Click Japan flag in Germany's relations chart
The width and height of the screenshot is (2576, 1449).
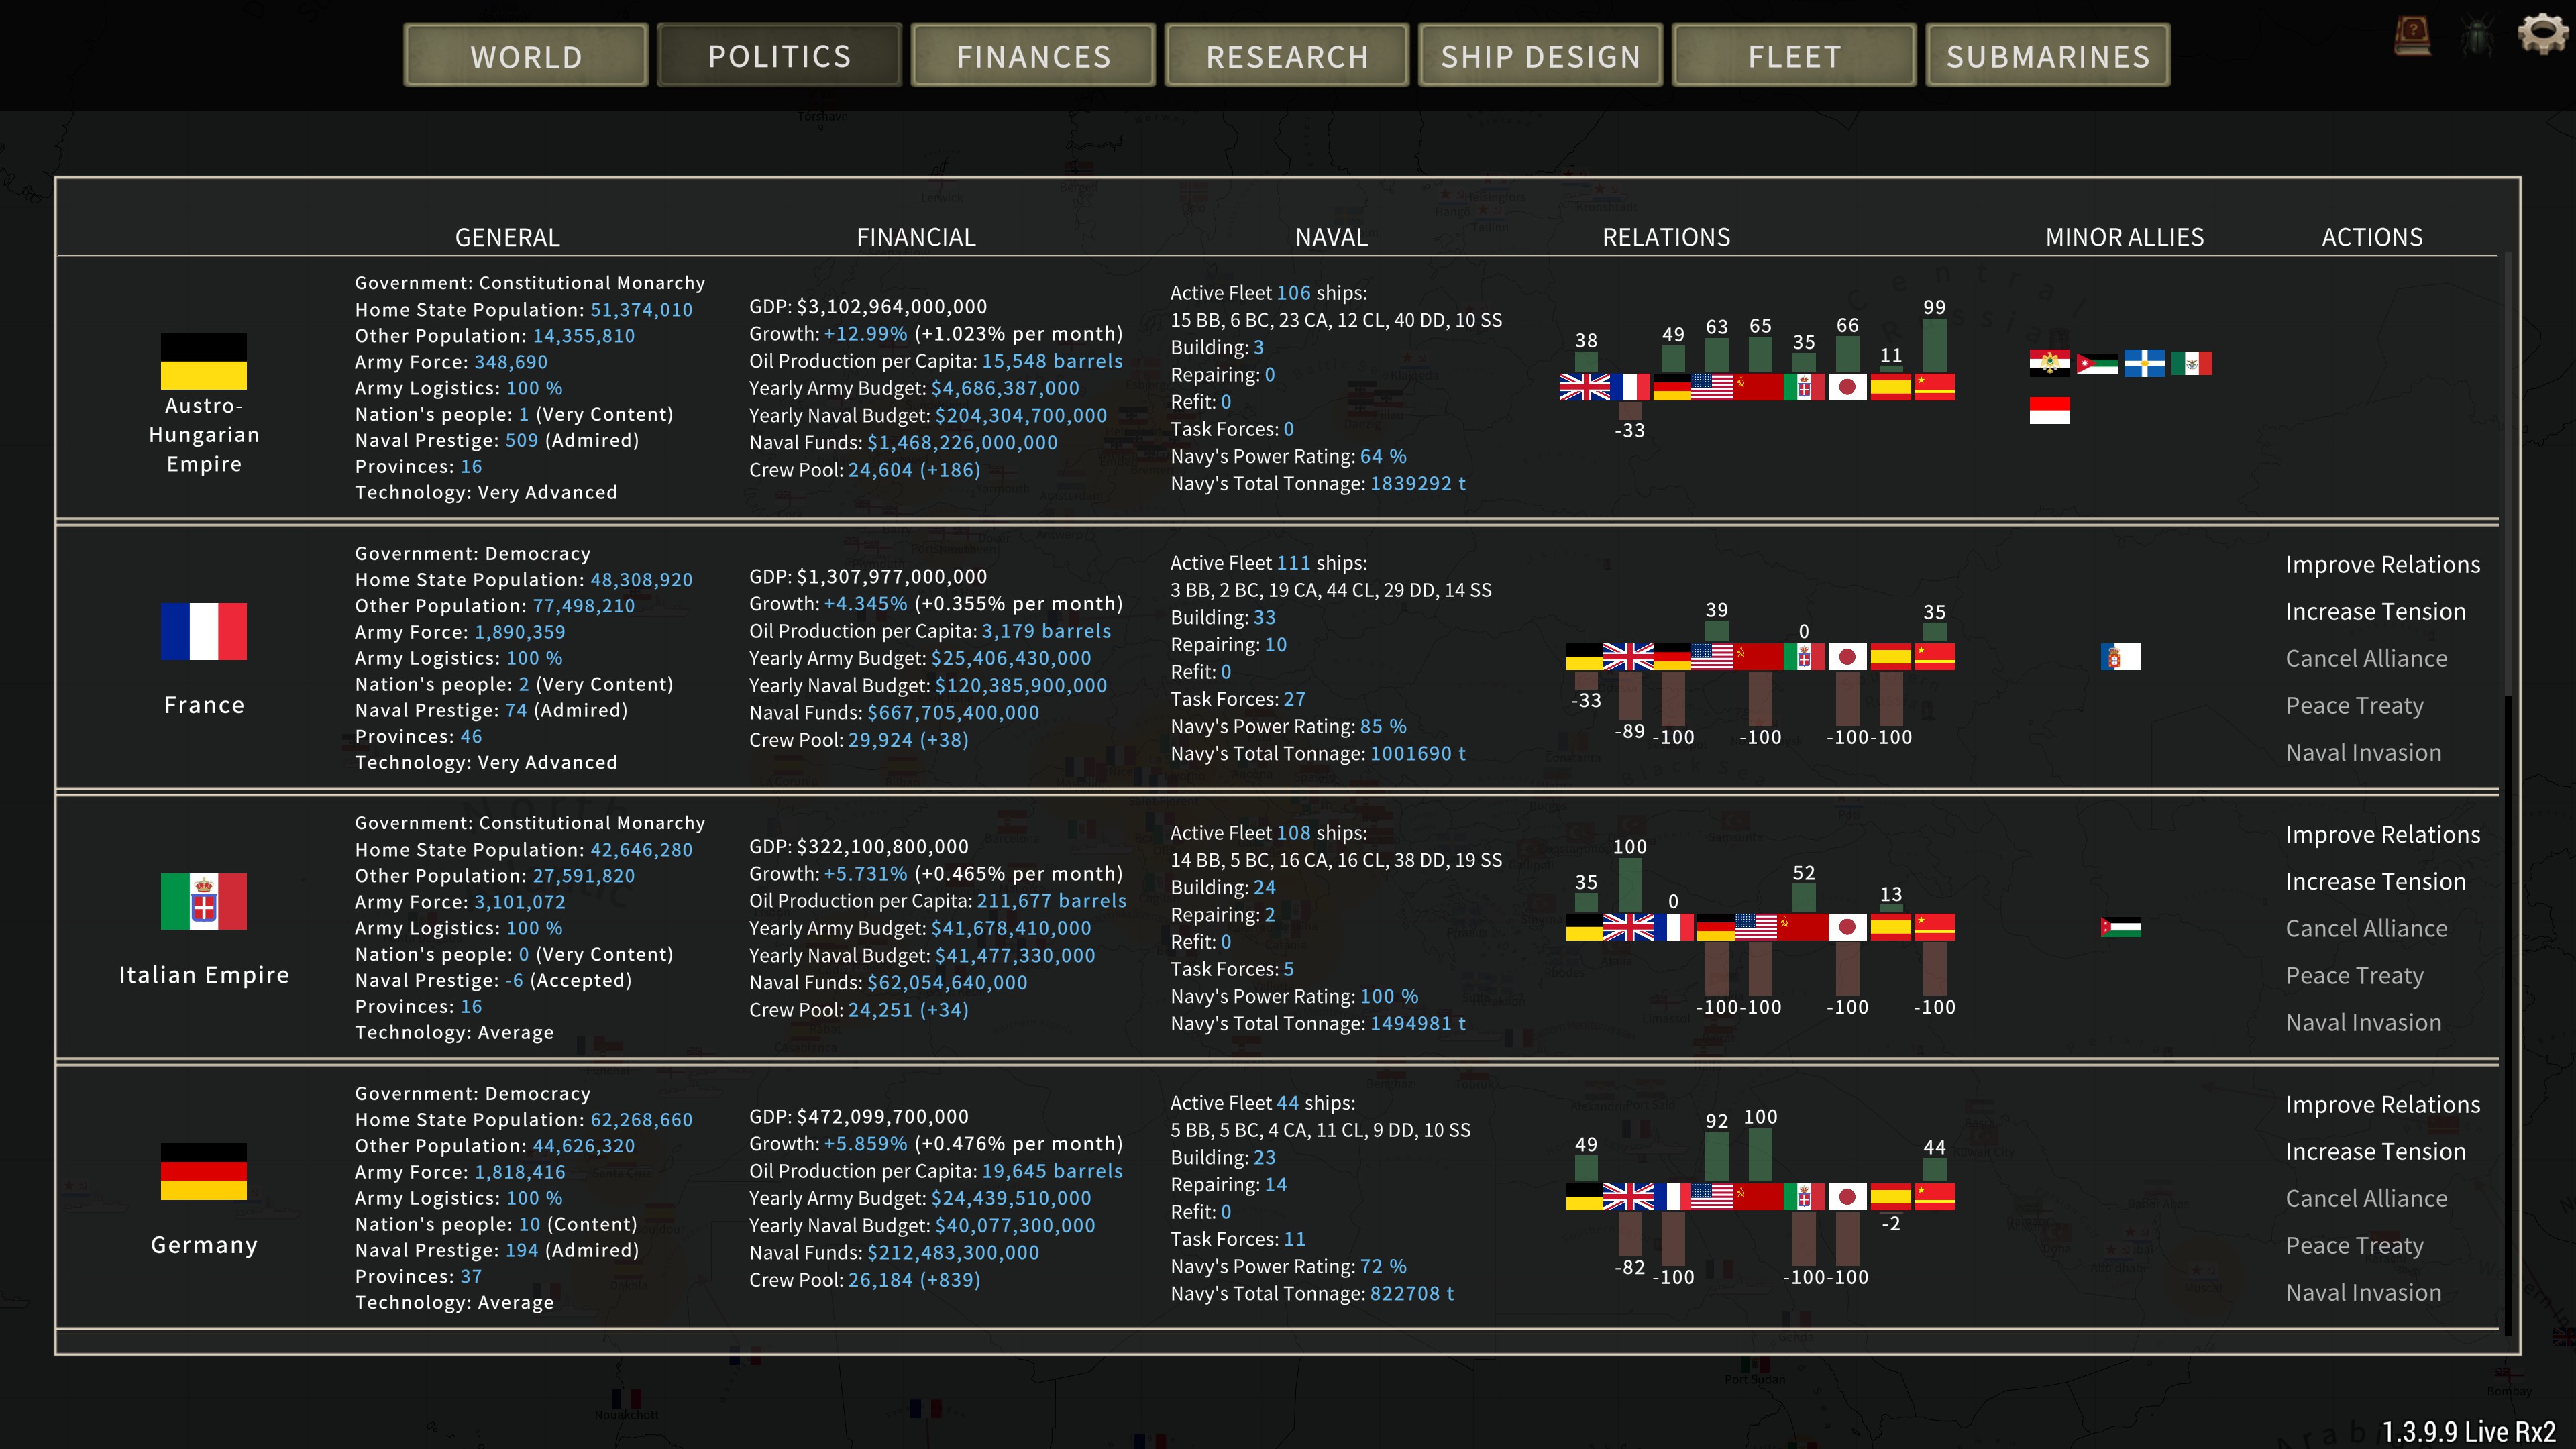[x=1847, y=1197]
